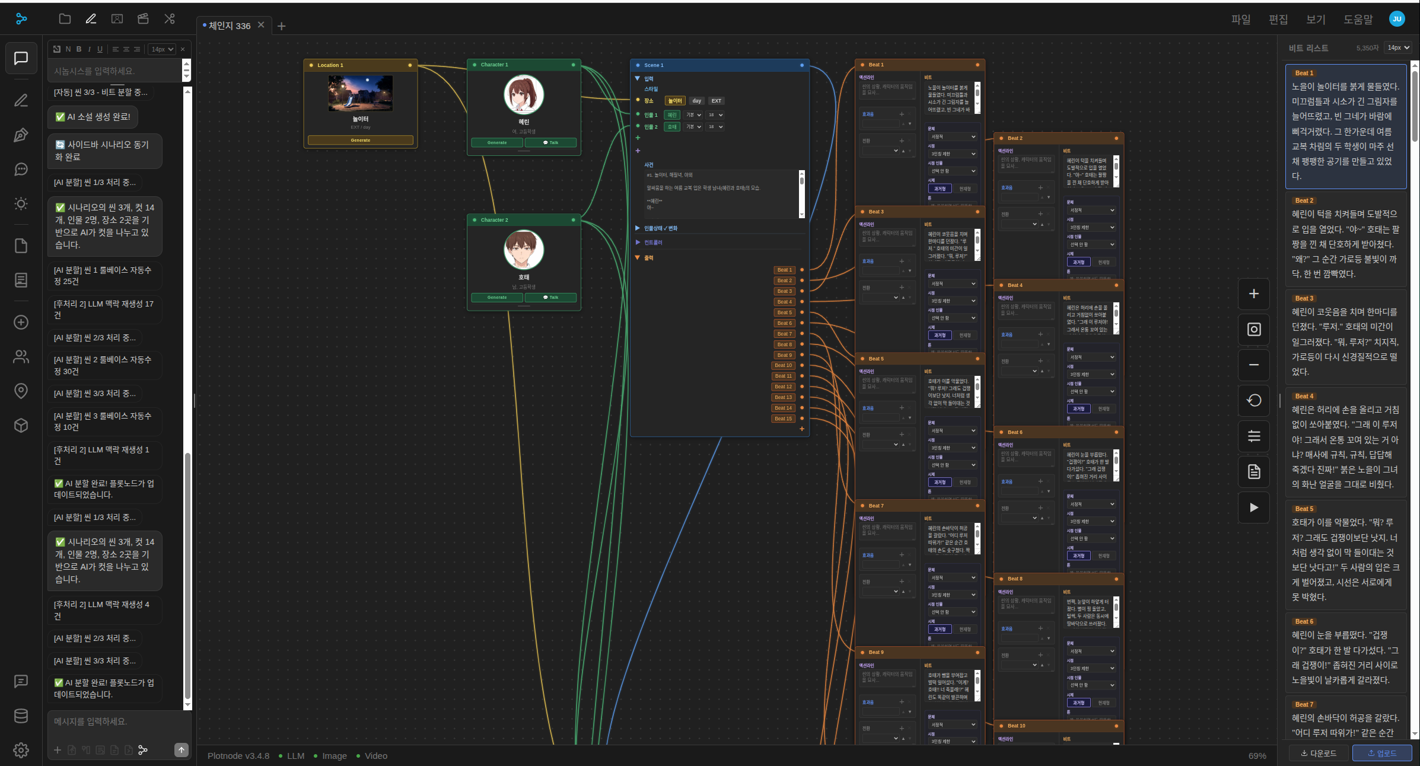Image resolution: width=1420 pixels, height=766 pixels.
Task: Select the 현재형 tense option in Beat 1
Action: [966, 189]
